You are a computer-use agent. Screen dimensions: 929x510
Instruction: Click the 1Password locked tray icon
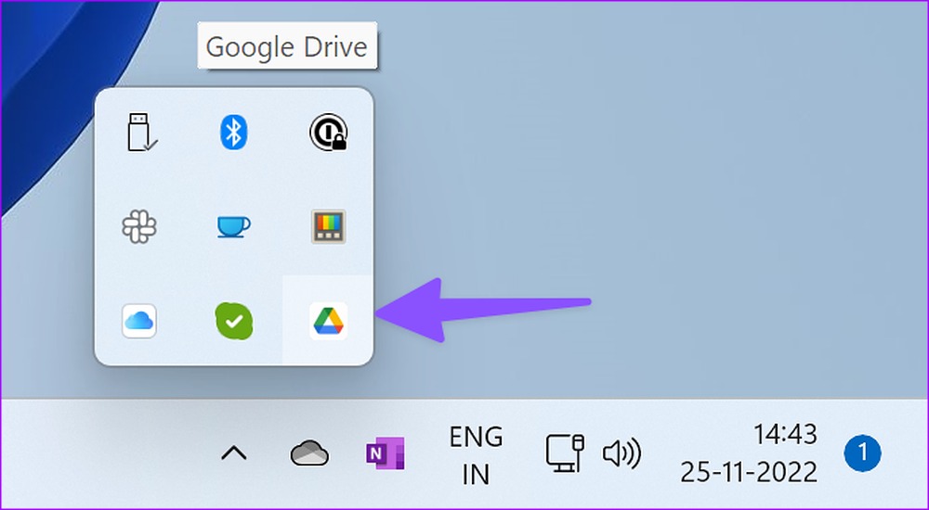[328, 132]
